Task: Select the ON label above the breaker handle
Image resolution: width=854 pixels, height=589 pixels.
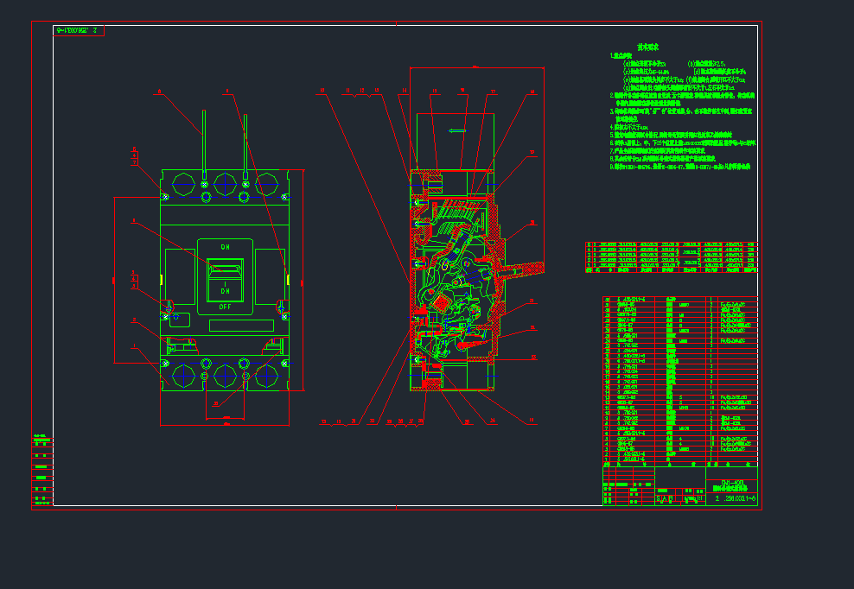Action: (x=225, y=247)
